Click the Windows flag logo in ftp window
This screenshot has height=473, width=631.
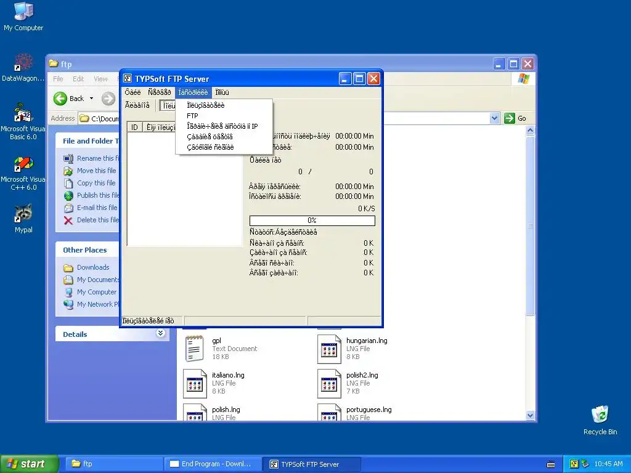[524, 78]
